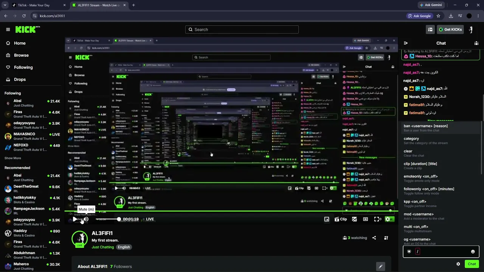Open hstikkytokky's recommended channel

[32, 200]
